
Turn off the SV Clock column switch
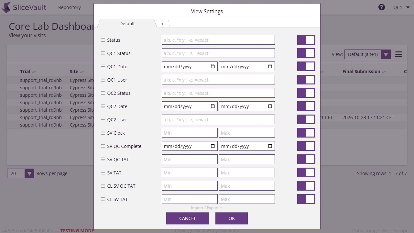306,133
